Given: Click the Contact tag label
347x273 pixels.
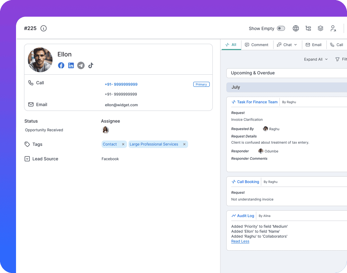Looking at the screenshot, I should click(110, 144).
